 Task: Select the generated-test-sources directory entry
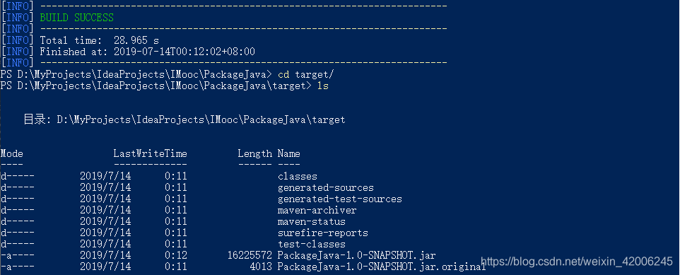click(340, 199)
